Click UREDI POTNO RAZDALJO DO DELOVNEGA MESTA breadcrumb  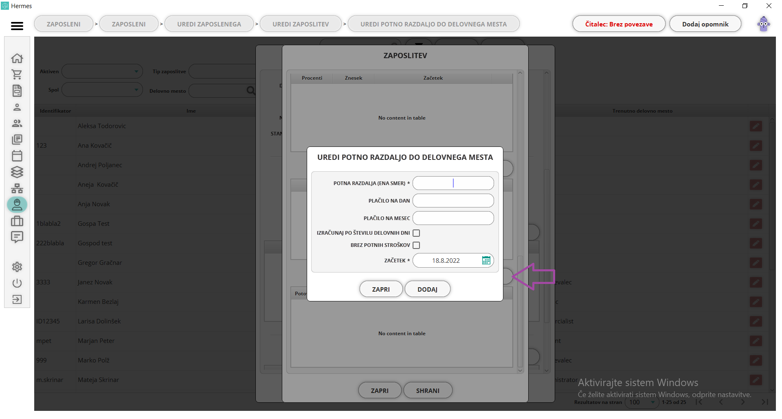pos(433,24)
